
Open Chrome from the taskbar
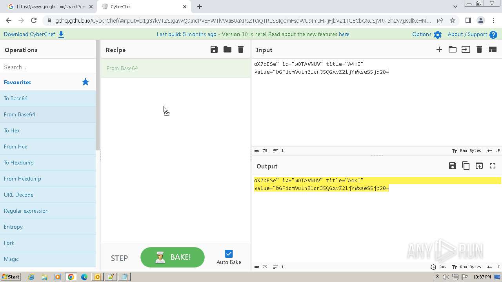[x=71, y=277]
